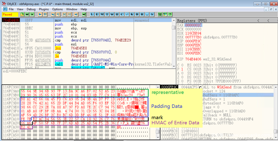Open the Breakpoints window with the B button
The image size is (278, 141).
click(x=137, y=14)
